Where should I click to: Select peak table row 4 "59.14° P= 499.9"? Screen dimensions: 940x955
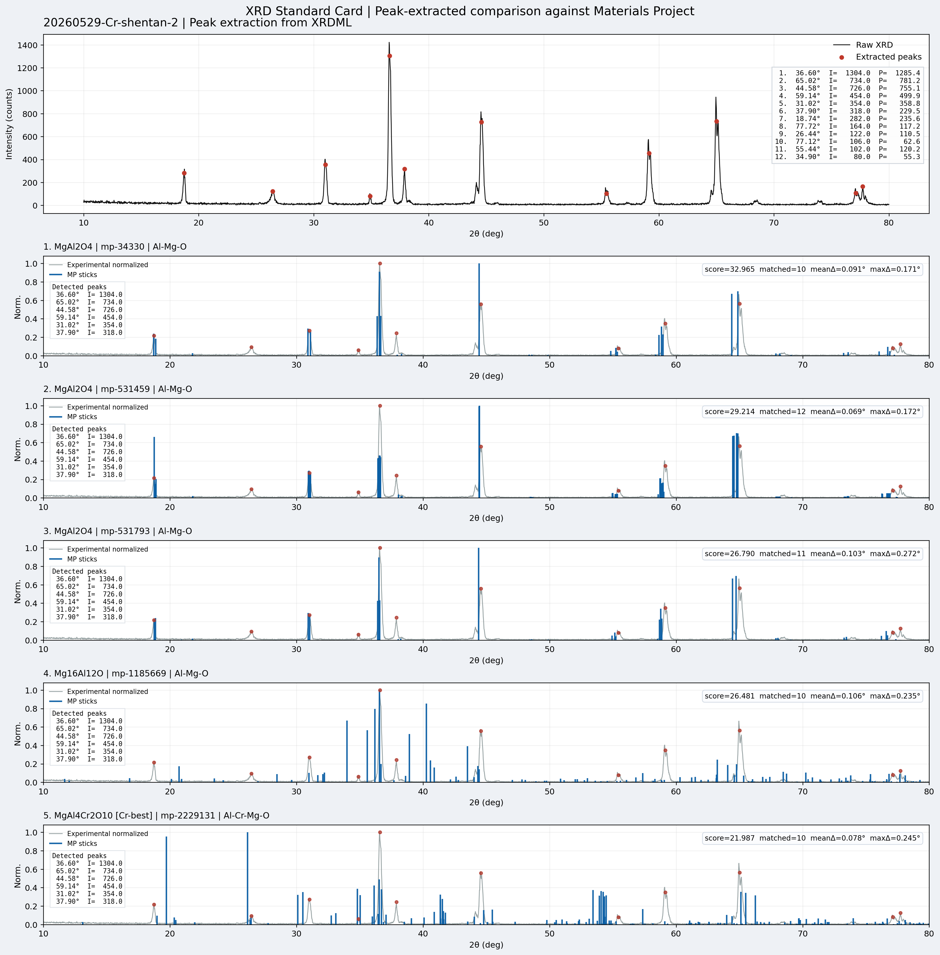click(x=847, y=96)
